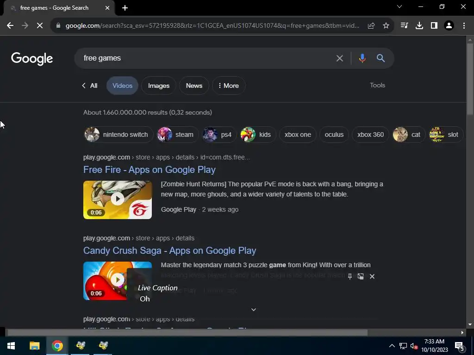Bookmark this page with the star icon

[386, 26]
